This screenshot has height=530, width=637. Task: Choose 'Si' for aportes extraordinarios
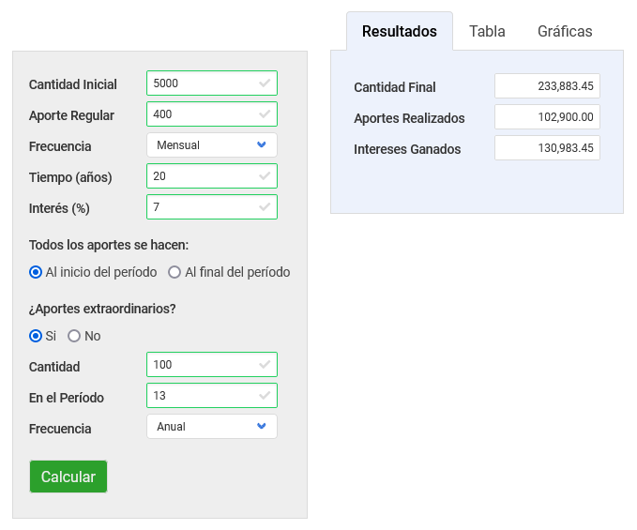click(x=36, y=336)
